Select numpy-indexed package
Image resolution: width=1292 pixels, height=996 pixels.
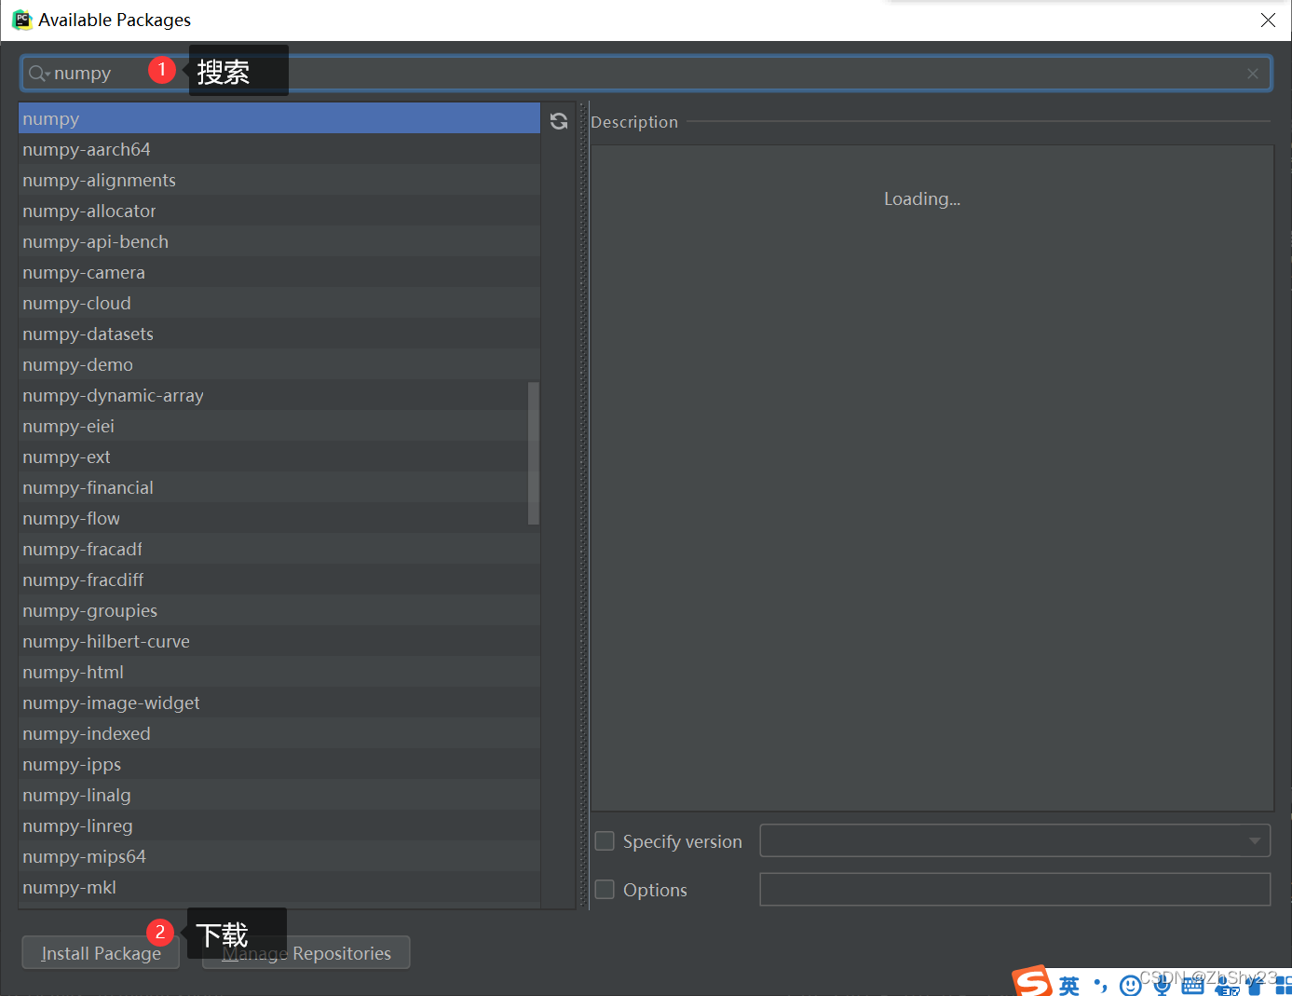point(279,733)
